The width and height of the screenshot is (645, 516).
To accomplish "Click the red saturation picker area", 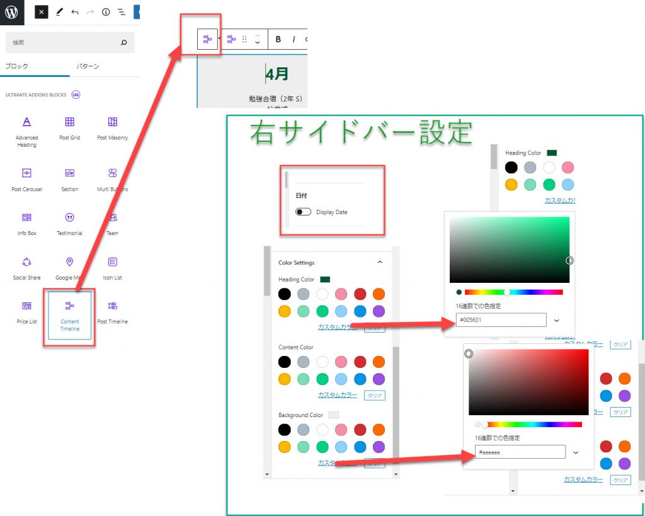I will (x=528, y=382).
